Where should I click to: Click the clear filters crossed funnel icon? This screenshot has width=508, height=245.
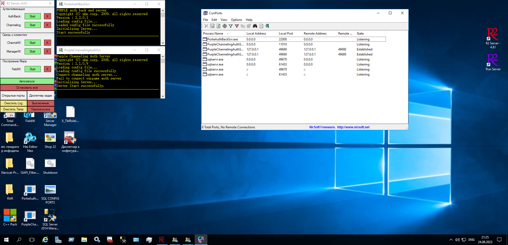[x=237, y=26]
